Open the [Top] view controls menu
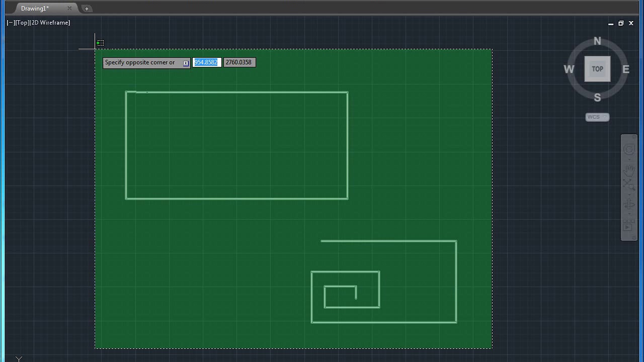 pos(22,23)
